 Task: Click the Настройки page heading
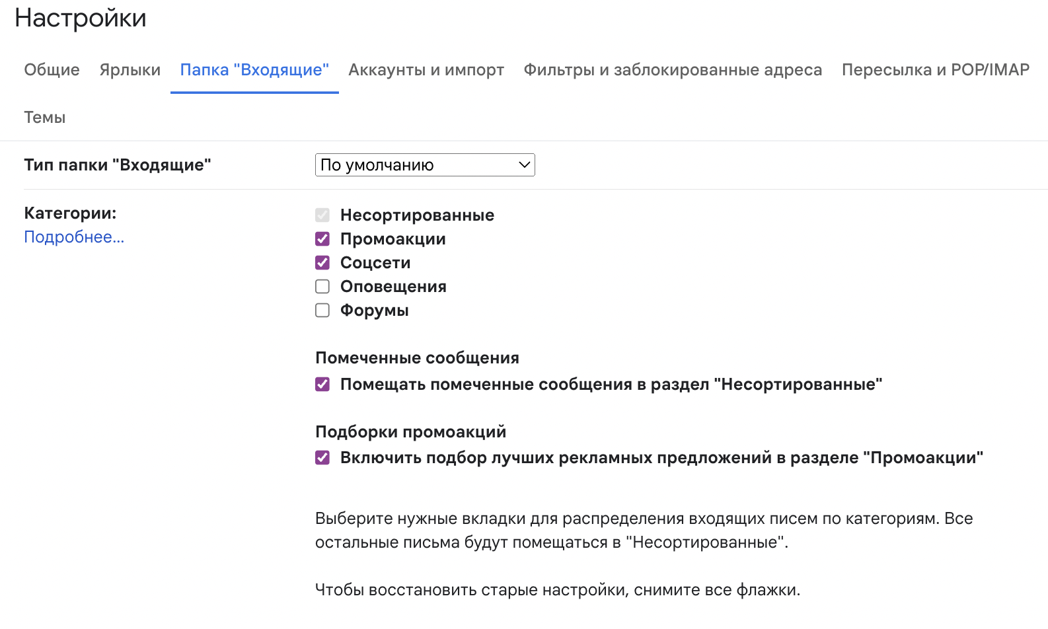[81, 18]
